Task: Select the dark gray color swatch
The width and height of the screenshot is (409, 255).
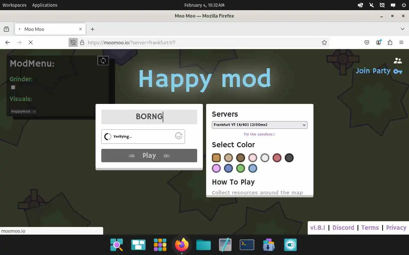Action: pos(289,158)
